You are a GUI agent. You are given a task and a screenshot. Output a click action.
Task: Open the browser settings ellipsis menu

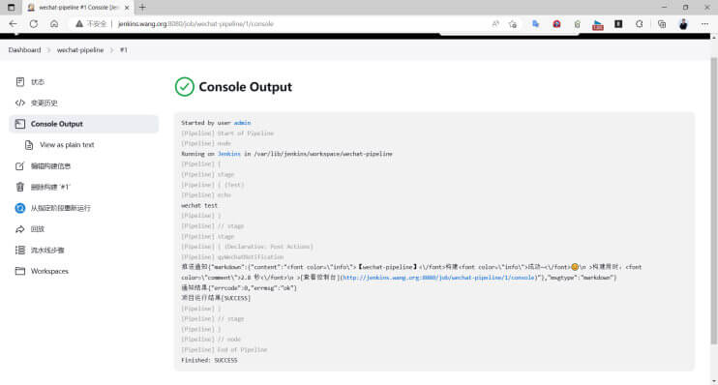pos(704,24)
